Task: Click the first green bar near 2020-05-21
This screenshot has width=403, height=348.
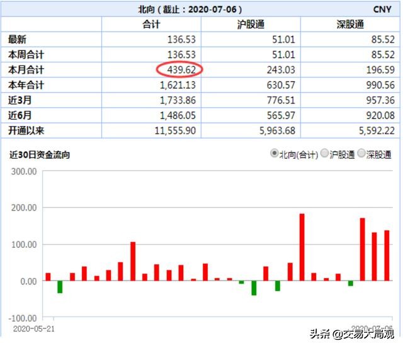Action: pyautogui.click(x=60, y=287)
